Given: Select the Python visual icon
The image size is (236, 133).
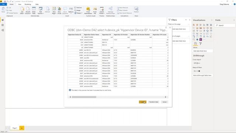Looking at the screenshot, I should [x=208, y=37].
